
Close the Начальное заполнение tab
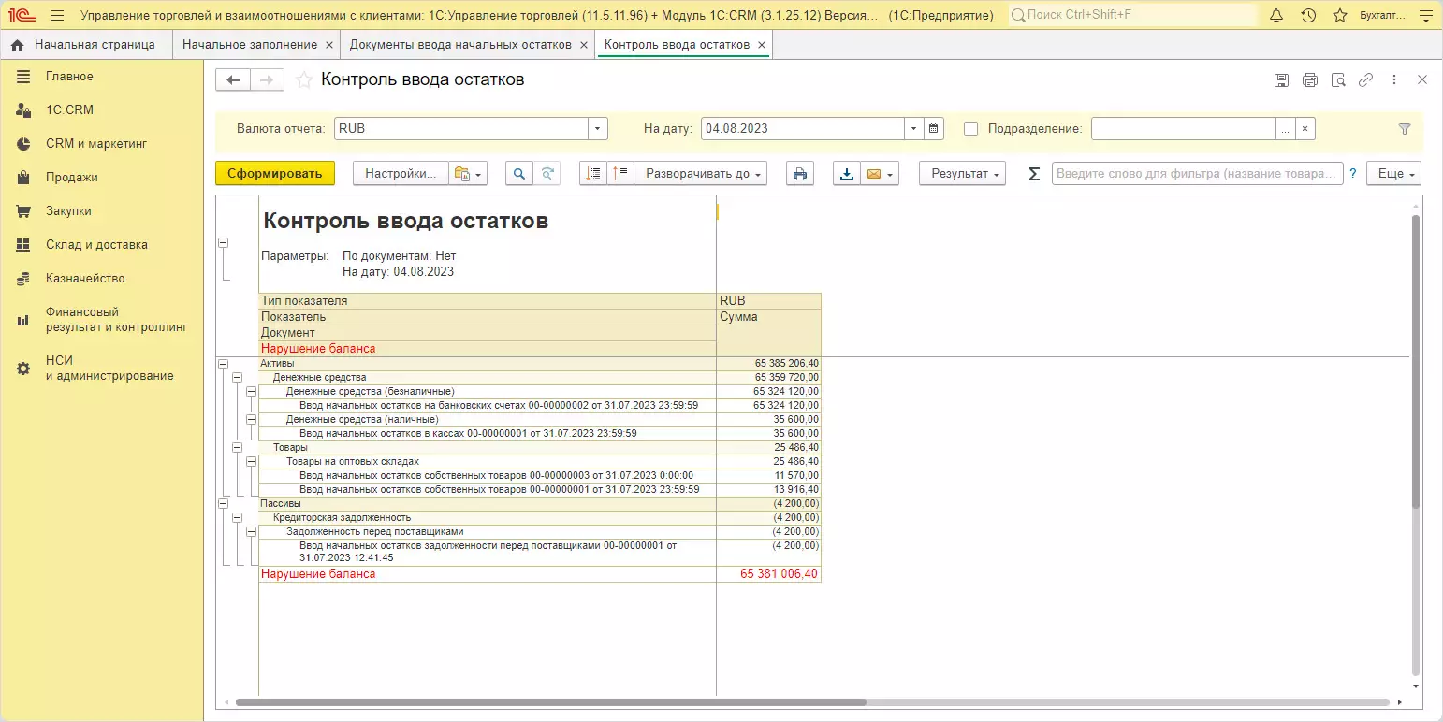[328, 45]
